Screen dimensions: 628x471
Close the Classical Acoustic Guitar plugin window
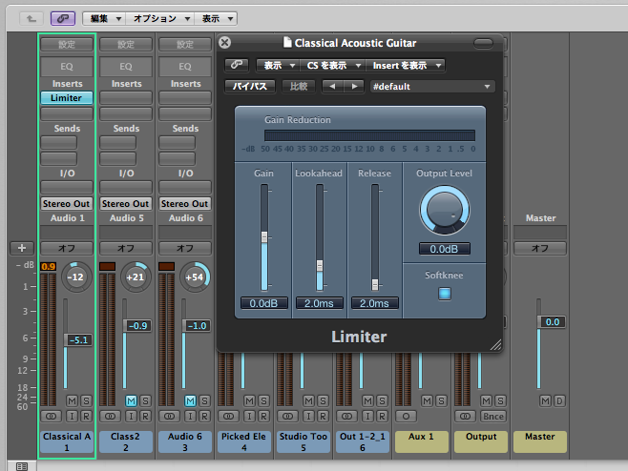click(225, 42)
